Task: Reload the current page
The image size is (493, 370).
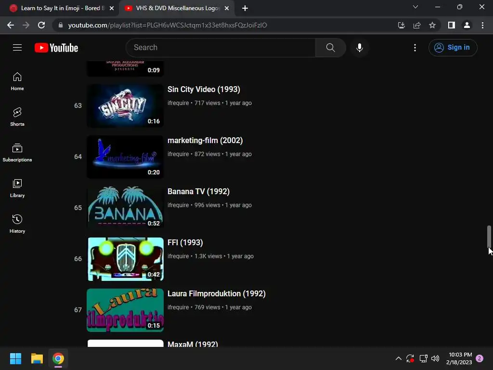Action: (41, 25)
